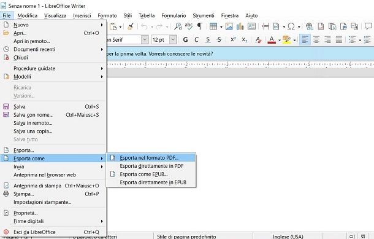The width and height of the screenshot is (374, 239).
Task: Open the Special Character dropdown arrow
Action: 299,27
